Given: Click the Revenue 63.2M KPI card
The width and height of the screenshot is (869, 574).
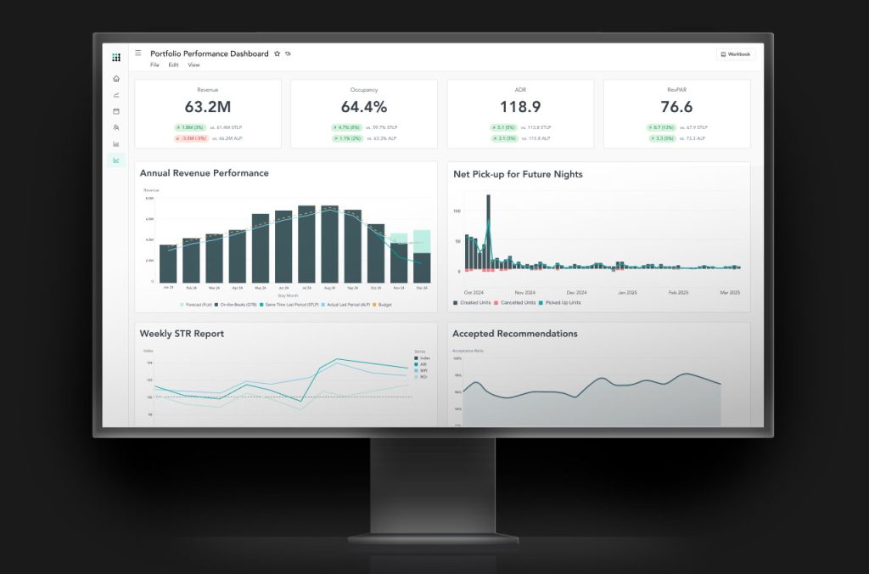Looking at the screenshot, I should point(208,113).
